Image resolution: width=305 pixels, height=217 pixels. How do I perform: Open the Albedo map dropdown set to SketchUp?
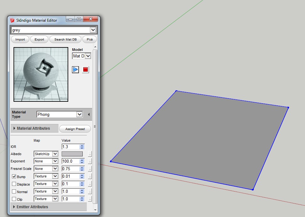[46, 154]
